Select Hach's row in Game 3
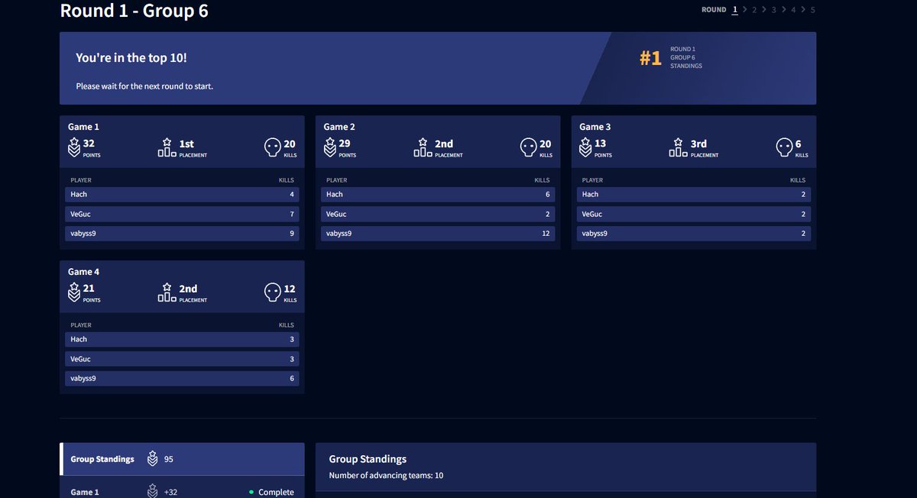Image resolution: width=917 pixels, height=498 pixels. click(x=694, y=194)
